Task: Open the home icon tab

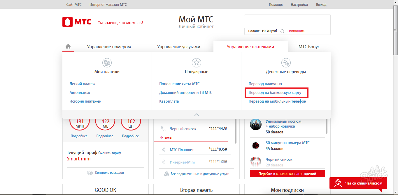Action: [x=68, y=46]
